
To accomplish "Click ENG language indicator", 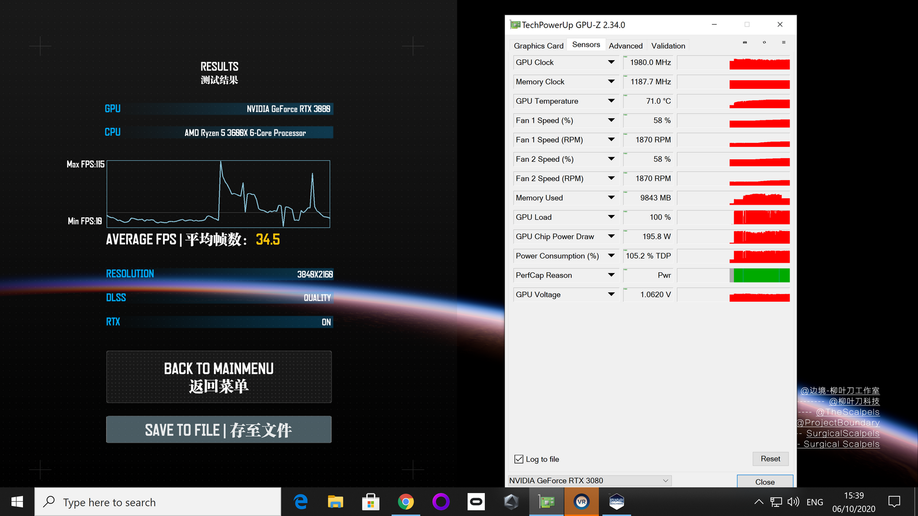I will tap(815, 502).
